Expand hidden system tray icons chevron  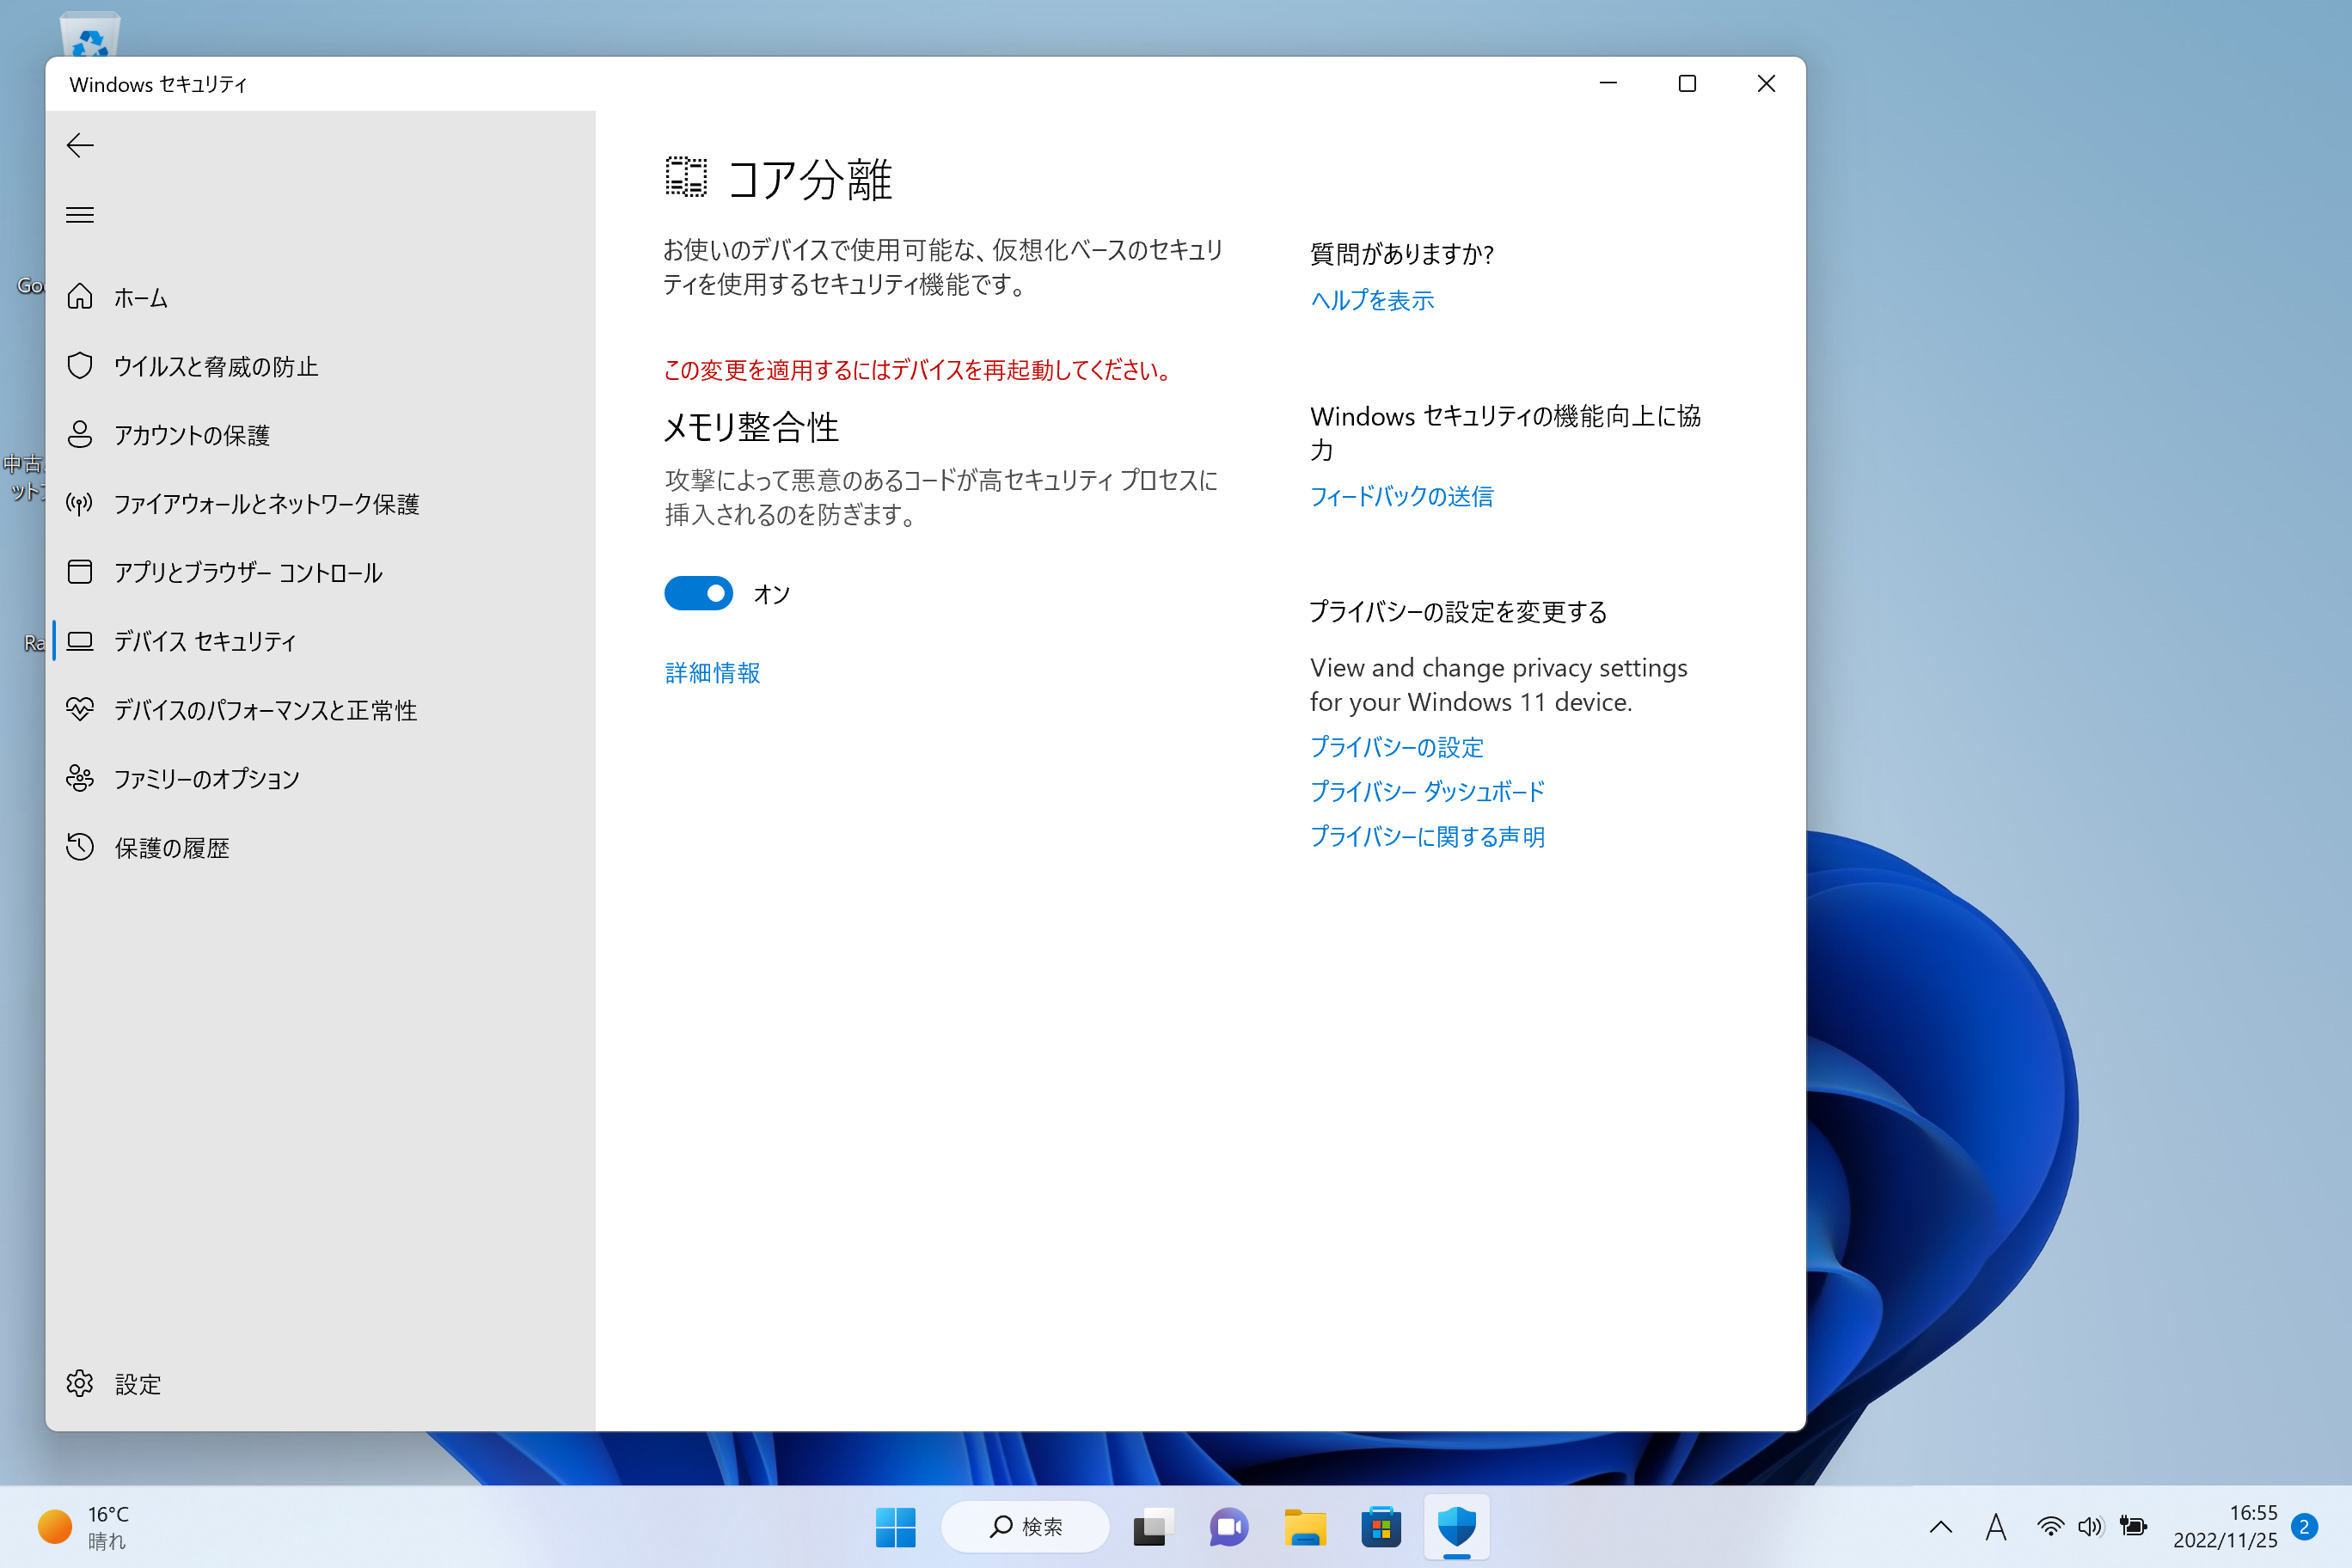coord(1940,1527)
